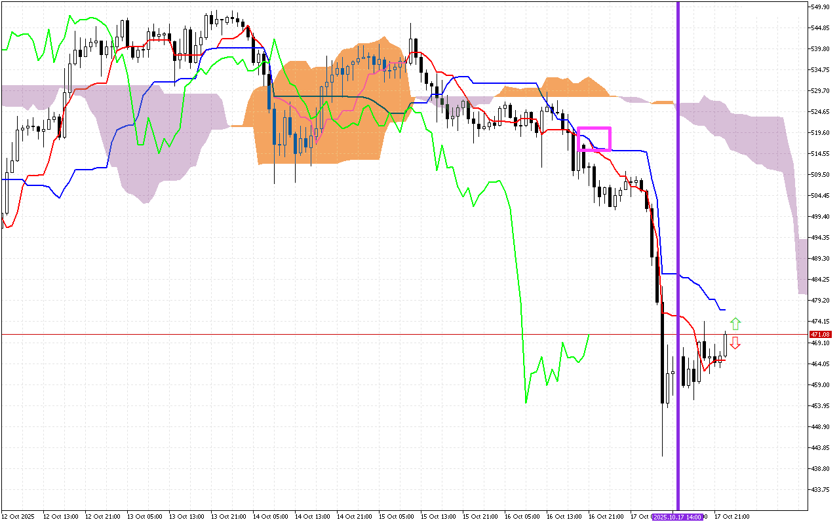Viewport: 839px width, 524px height.
Task: Click the 433.75 price scale label
Action: 820,490
